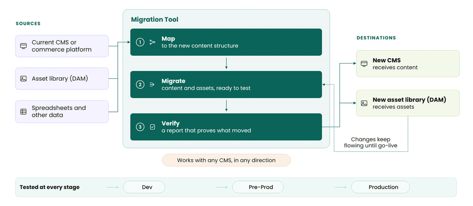
Task: Click the image icon beside Asset library (DAM)
Action: pos(23,79)
